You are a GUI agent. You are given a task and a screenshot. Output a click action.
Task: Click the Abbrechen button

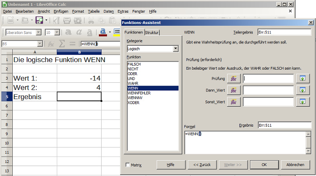pos(295,165)
